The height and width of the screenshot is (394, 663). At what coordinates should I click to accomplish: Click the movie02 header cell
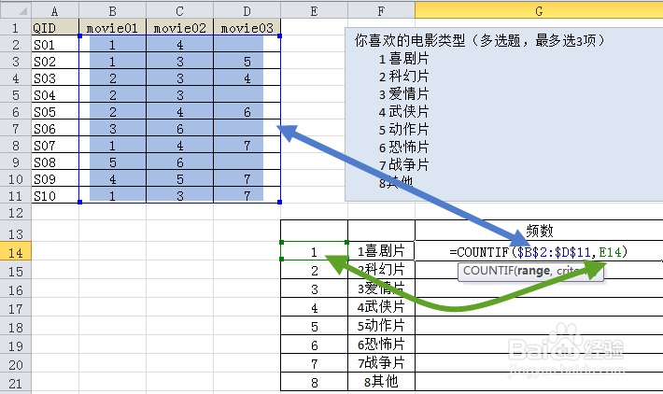(x=179, y=27)
